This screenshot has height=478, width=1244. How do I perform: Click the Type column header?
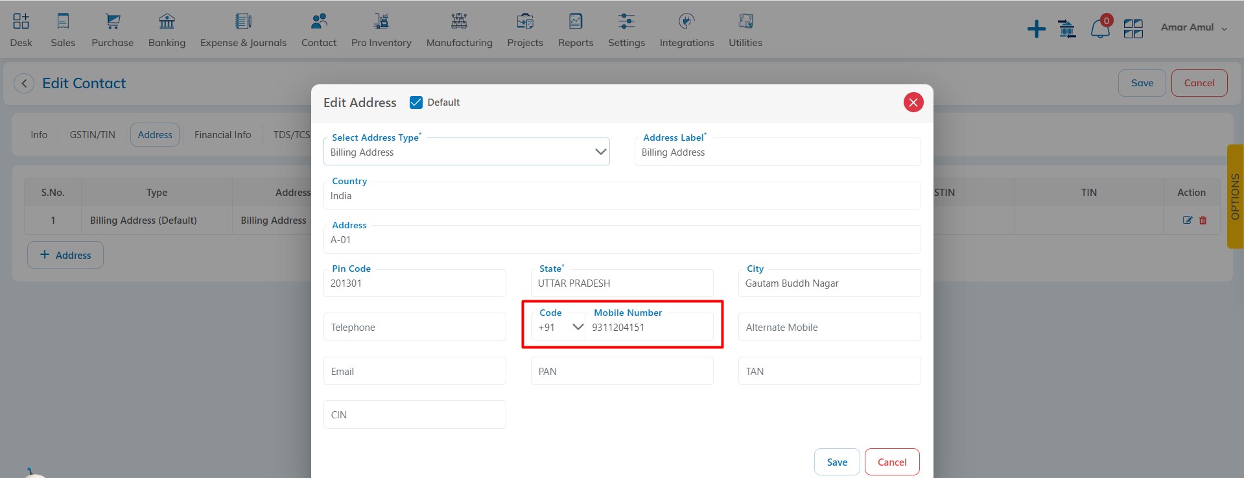[157, 193]
